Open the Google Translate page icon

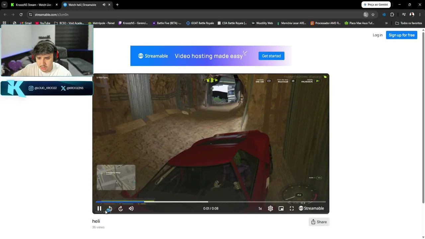coord(366,15)
